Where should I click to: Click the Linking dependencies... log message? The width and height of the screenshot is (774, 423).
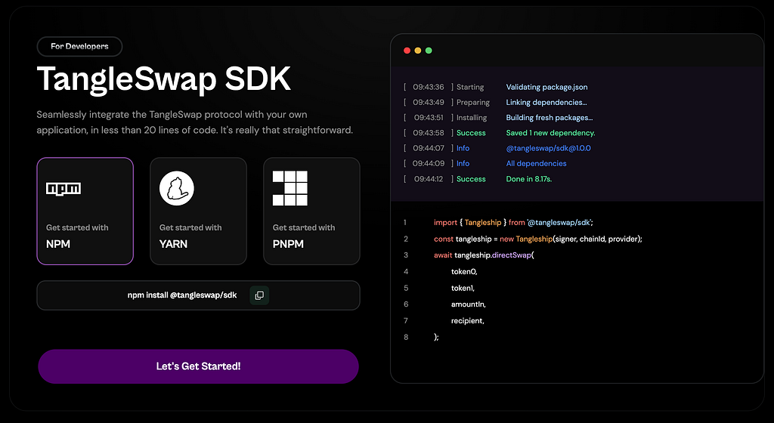pos(546,102)
